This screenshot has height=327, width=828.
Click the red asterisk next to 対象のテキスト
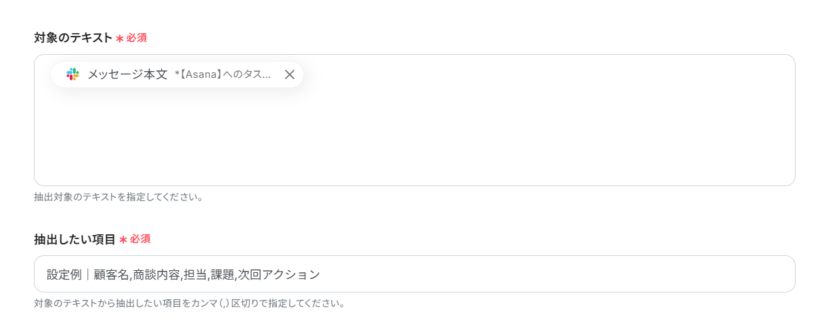pos(119,39)
